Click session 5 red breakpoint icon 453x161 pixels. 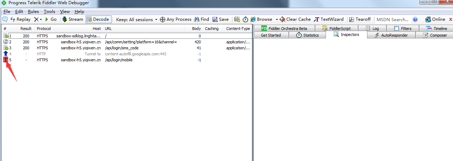click(5, 60)
